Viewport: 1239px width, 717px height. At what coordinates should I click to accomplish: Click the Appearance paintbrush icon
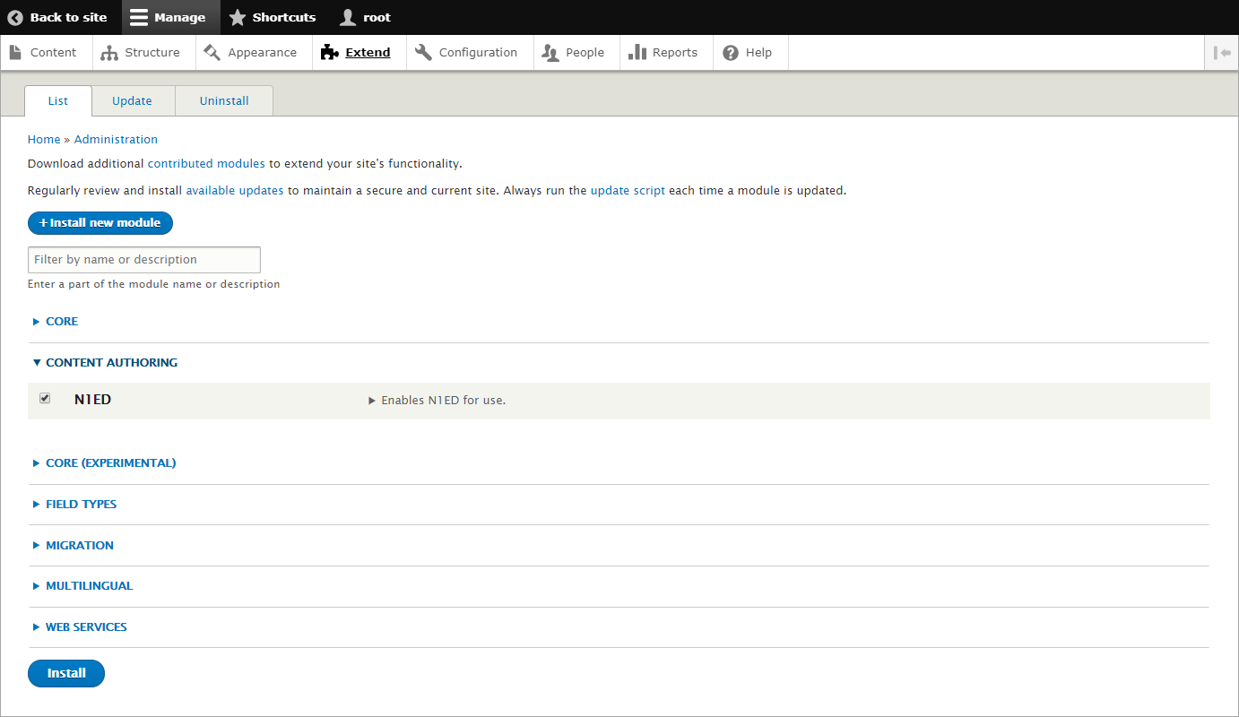(212, 53)
